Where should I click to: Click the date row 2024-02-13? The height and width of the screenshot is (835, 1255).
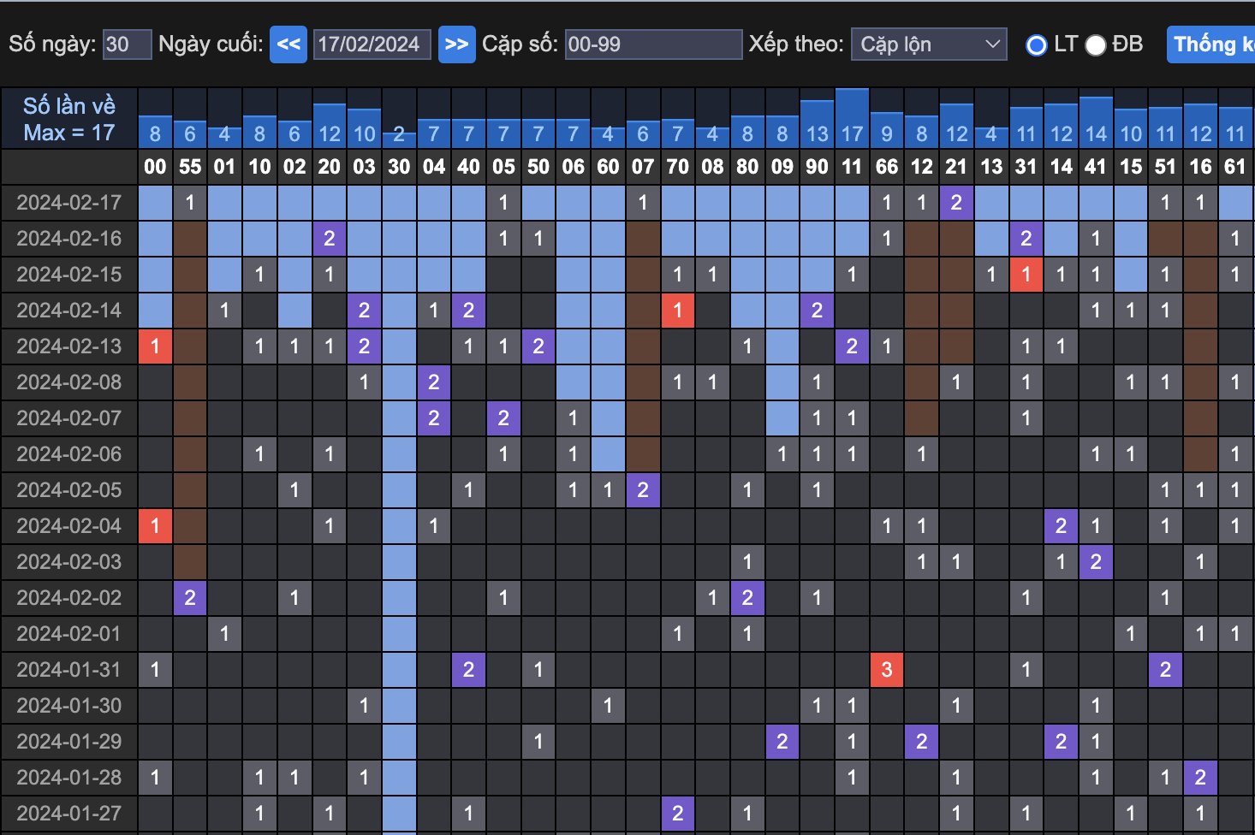coord(69,346)
